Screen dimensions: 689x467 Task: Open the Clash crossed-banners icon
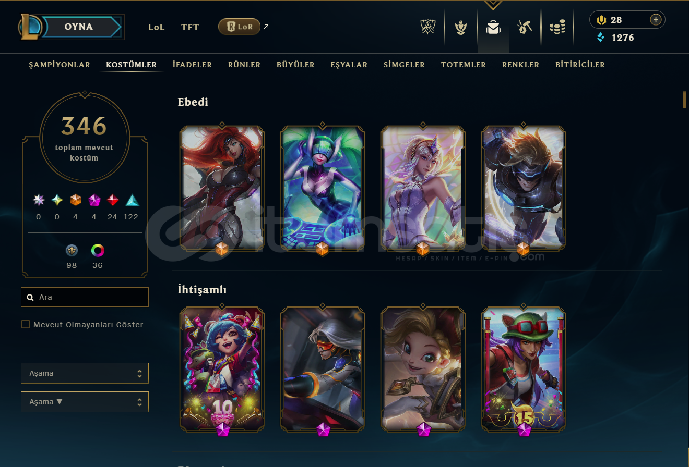coord(427,27)
